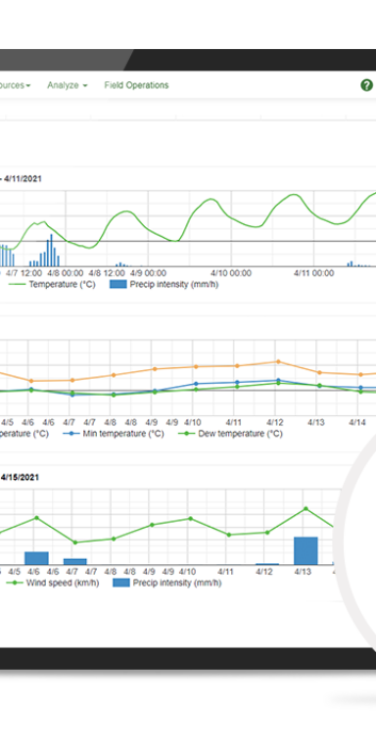Click the 4/8 00:00 axis label
Image resolution: width=376 pixels, height=752 pixels.
pyautogui.click(x=67, y=273)
